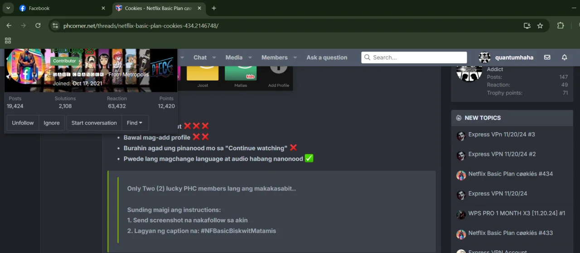Open the Media section
This screenshot has width=580, height=253.
pyautogui.click(x=234, y=57)
